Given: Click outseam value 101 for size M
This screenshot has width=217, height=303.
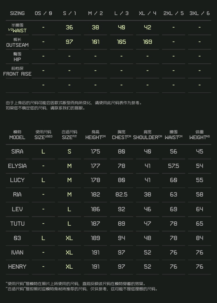Looking at the screenshot, I should tap(95, 42).
